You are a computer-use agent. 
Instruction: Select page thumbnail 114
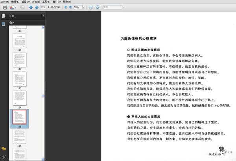tap(19, 98)
